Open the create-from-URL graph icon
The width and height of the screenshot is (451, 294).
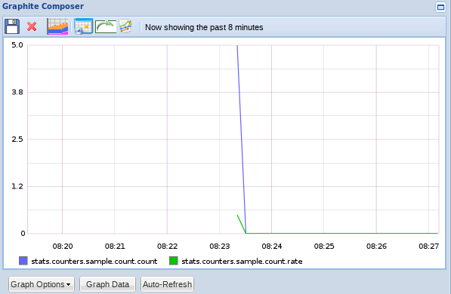(125, 26)
